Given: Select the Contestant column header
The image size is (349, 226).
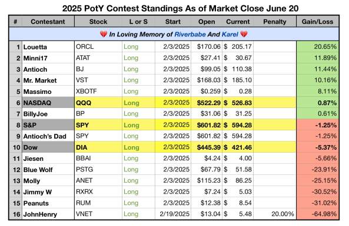Looking at the screenshot, I should [48, 22].
